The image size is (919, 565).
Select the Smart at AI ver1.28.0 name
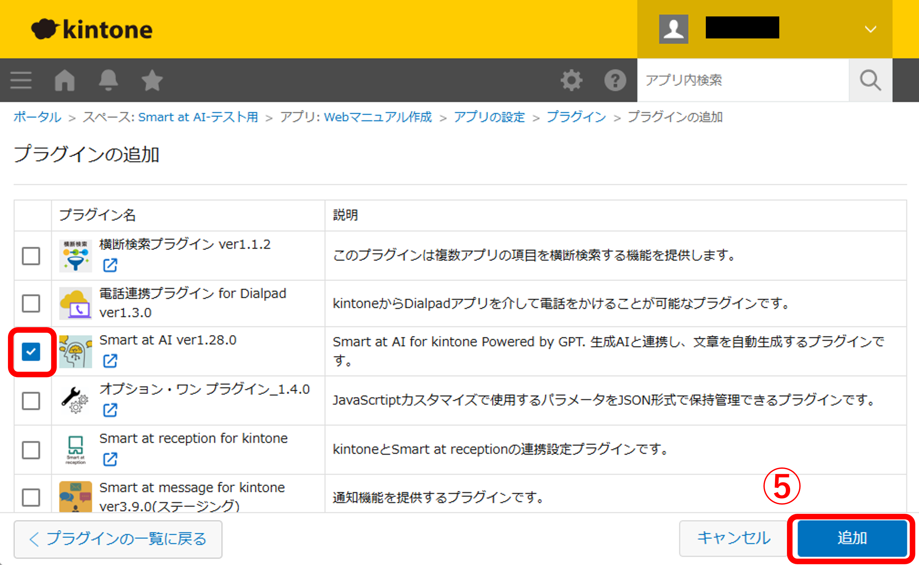pyautogui.click(x=168, y=340)
